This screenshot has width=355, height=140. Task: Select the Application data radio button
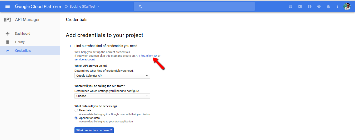(76, 118)
